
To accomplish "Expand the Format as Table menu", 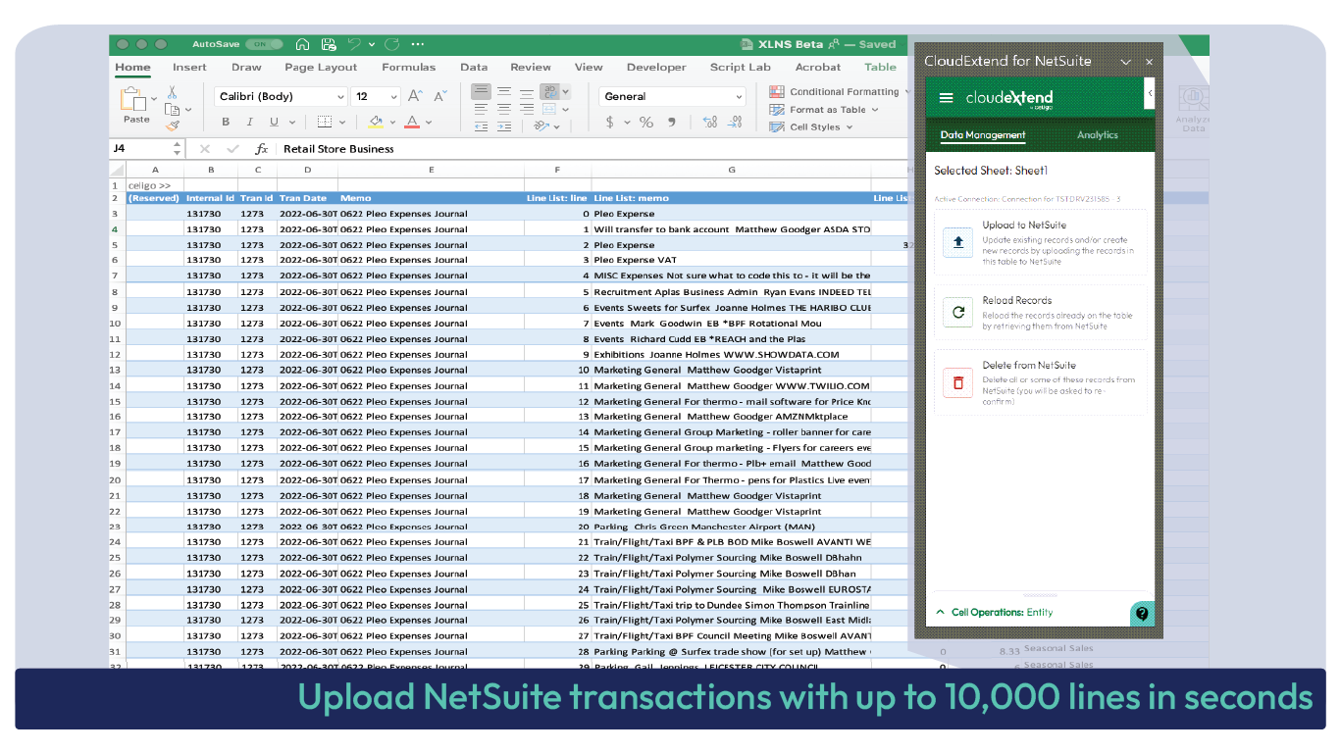I will 826,110.
